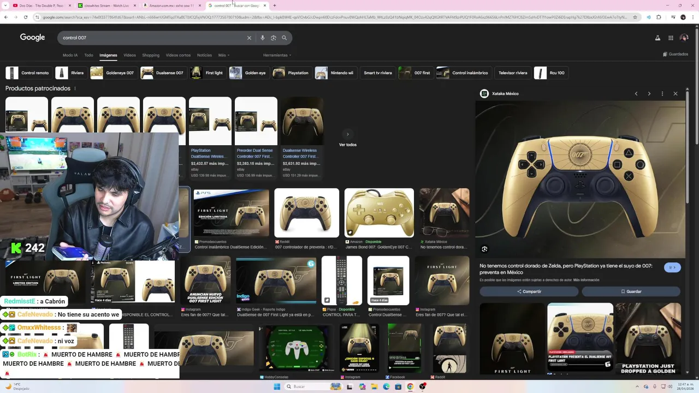Open large golden 007 DualSense preview image
The image size is (699, 393).
(580, 179)
